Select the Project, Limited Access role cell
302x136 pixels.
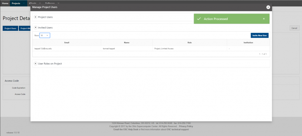tap(190, 49)
